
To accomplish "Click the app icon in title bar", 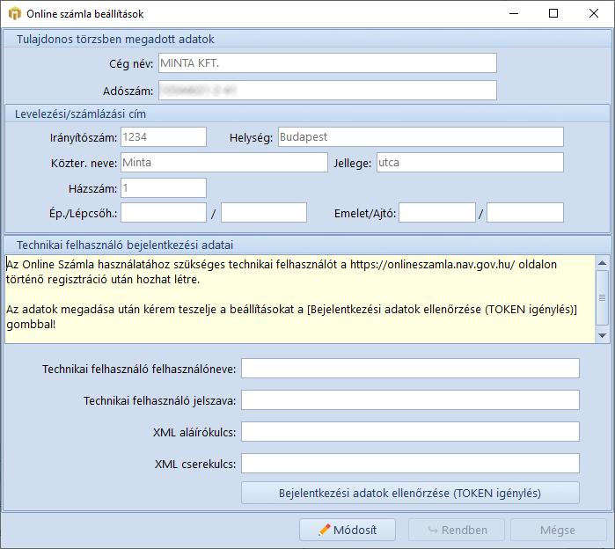I will pos(14,14).
